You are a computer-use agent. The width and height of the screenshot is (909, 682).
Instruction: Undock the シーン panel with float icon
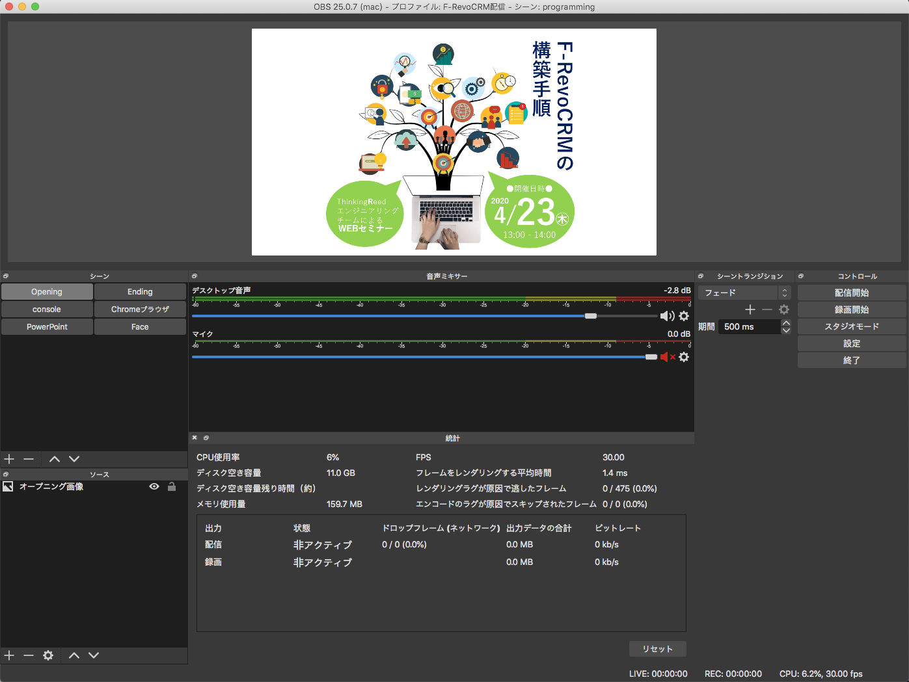click(6, 276)
